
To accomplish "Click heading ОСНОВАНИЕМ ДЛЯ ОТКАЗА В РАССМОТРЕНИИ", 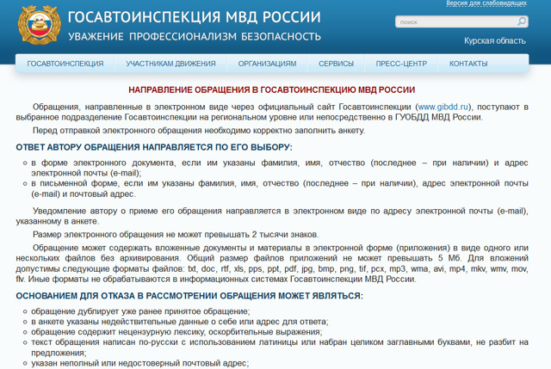I will (x=189, y=296).
